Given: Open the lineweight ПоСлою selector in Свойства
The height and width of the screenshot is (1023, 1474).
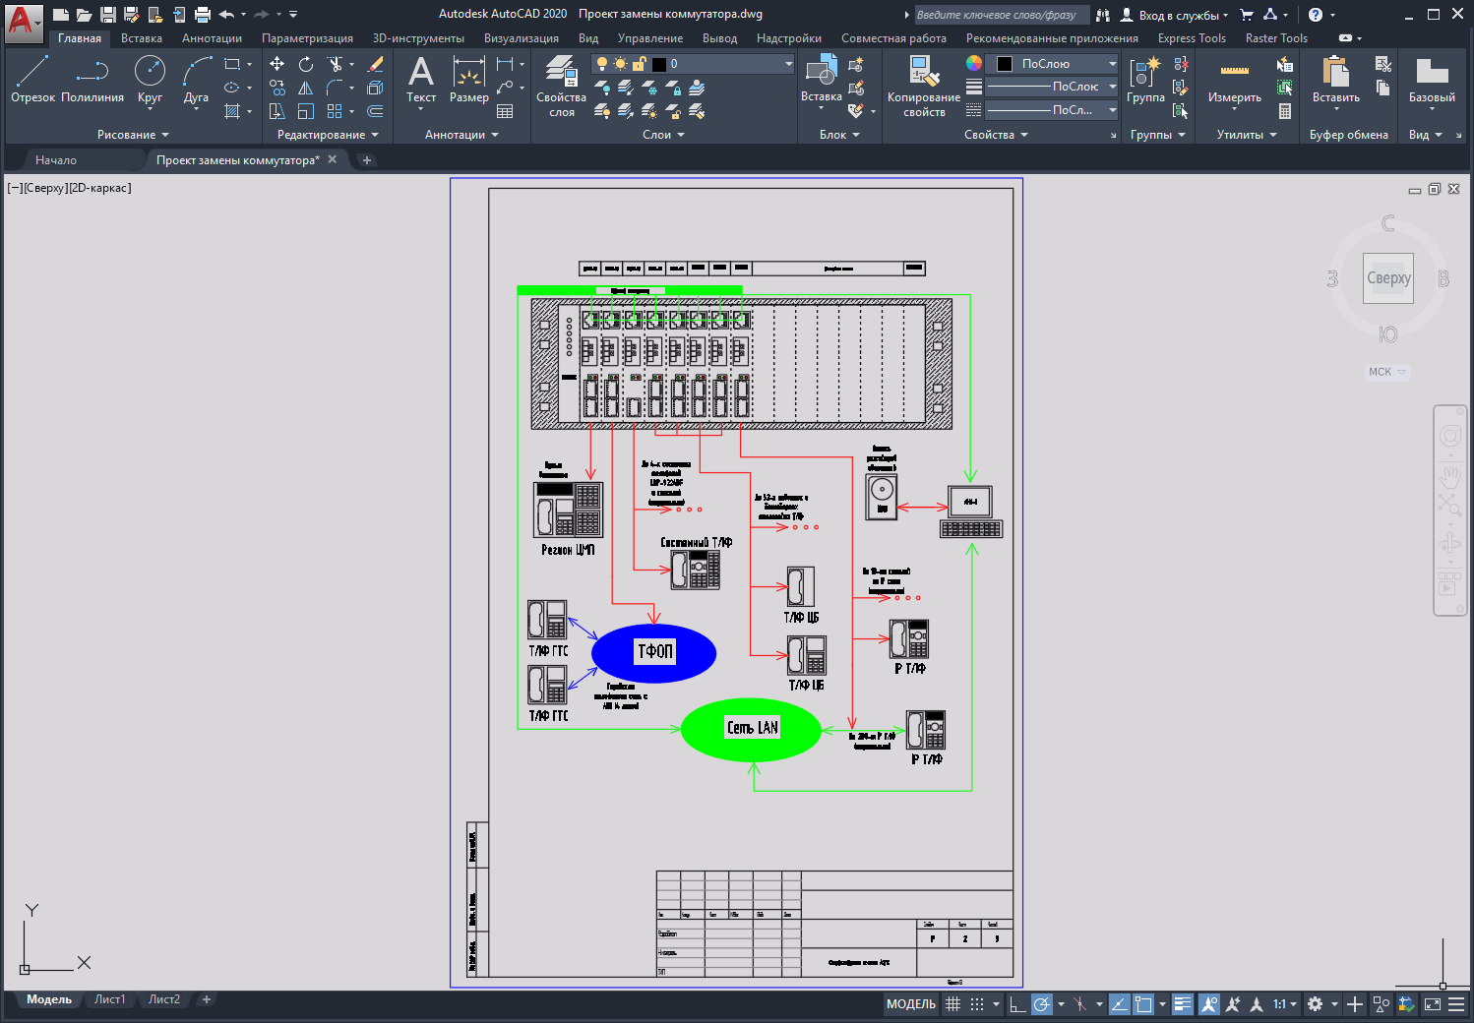Looking at the screenshot, I should tap(1053, 87).
